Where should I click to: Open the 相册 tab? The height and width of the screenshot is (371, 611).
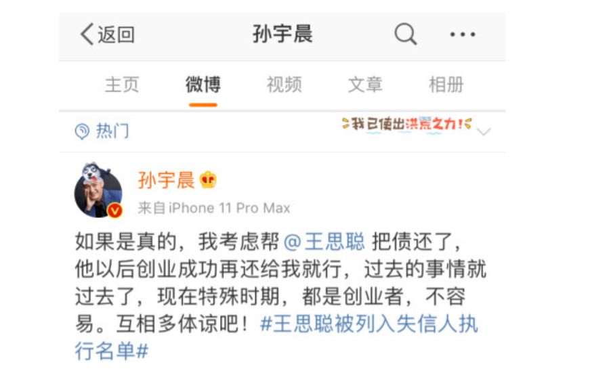(x=446, y=85)
